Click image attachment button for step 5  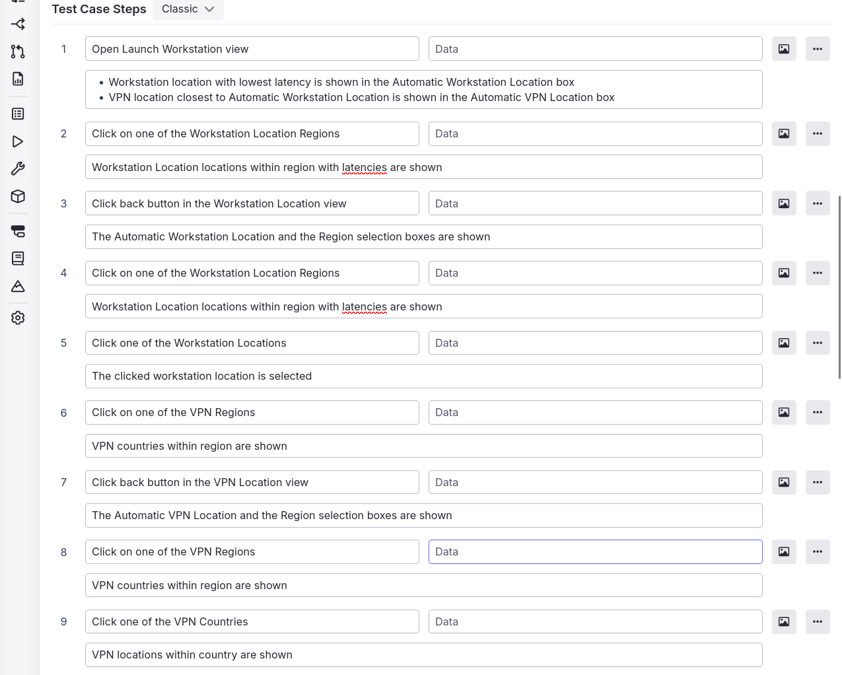click(784, 343)
